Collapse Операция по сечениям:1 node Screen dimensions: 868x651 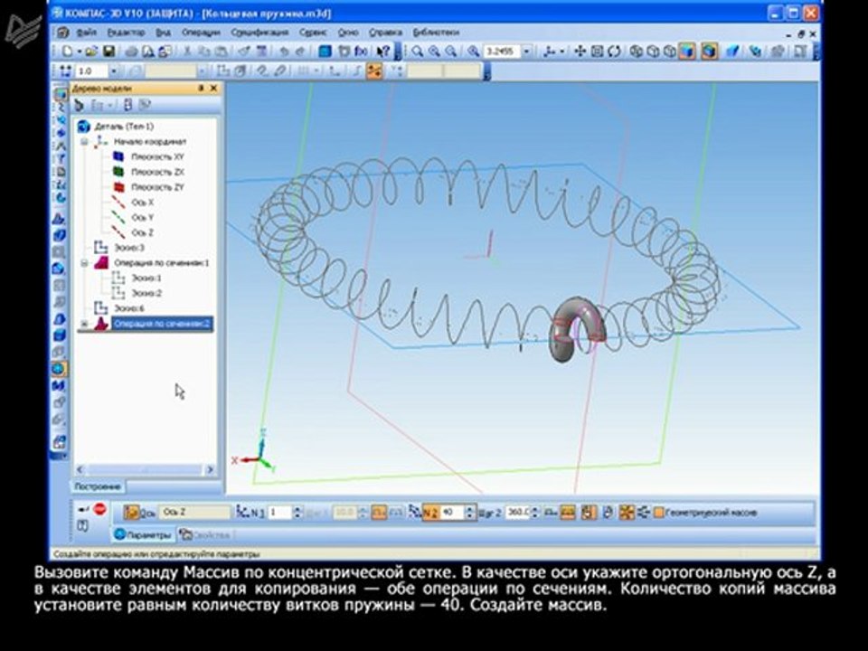click(84, 263)
